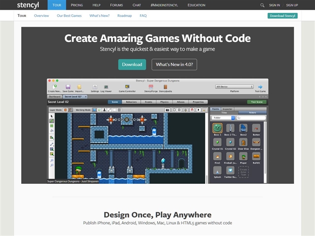Switch to the Dashboard tab
This screenshot has height=236, width=315.
pyautogui.click(x=55, y=97)
